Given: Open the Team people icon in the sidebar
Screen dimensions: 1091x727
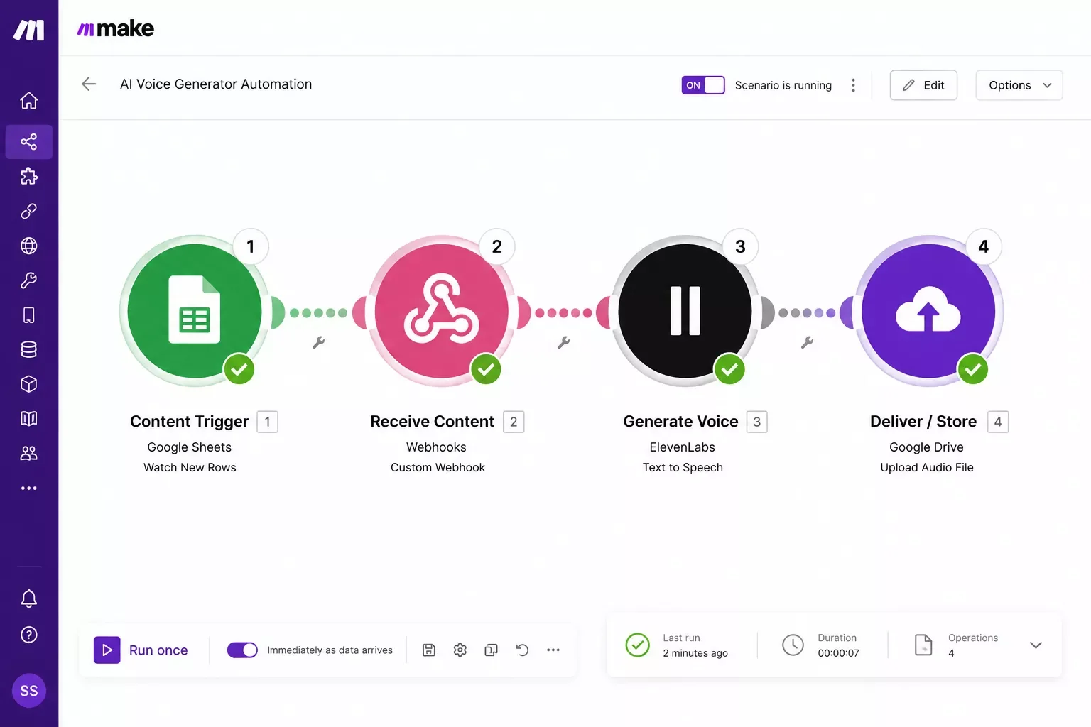Looking at the screenshot, I should pyautogui.click(x=29, y=453).
